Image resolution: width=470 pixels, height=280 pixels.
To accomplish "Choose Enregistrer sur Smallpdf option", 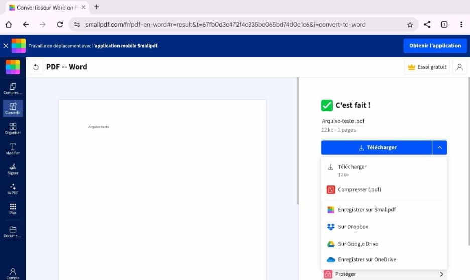I will click(384, 210).
